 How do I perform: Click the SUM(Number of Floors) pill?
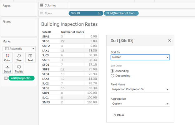(x=121, y=13)
